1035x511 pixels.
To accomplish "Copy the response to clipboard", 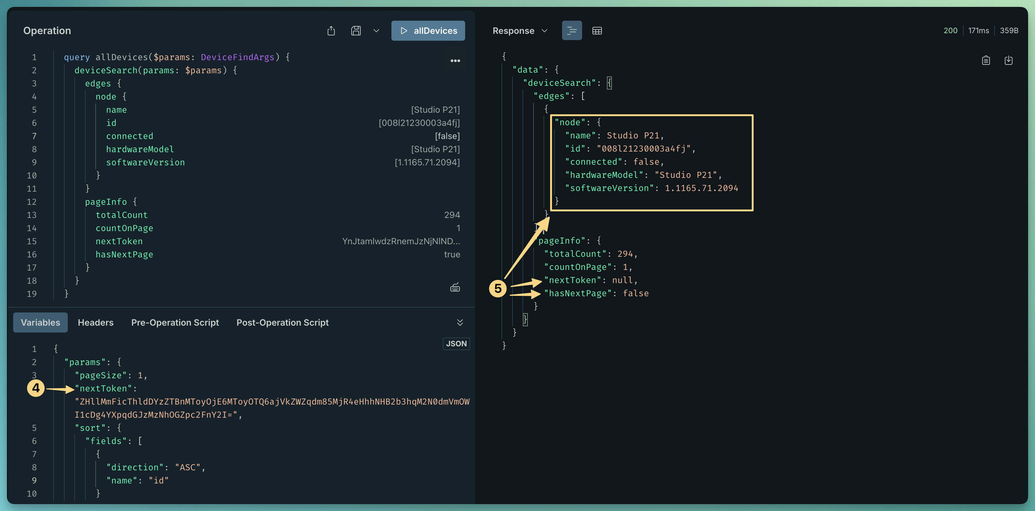I will pos(985,60).
